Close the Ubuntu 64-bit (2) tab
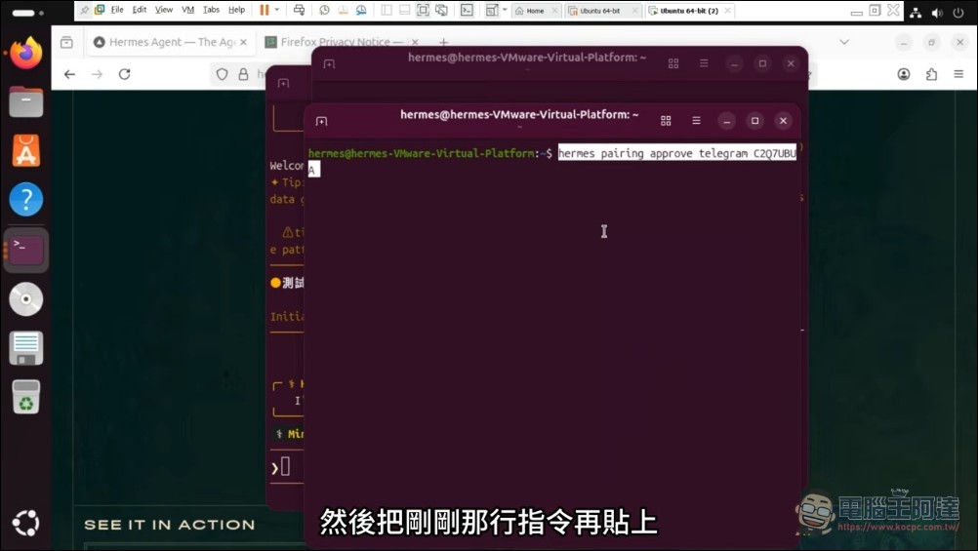Image resolution: width=978 pixels, height=551 pixels. coord(728,11)
